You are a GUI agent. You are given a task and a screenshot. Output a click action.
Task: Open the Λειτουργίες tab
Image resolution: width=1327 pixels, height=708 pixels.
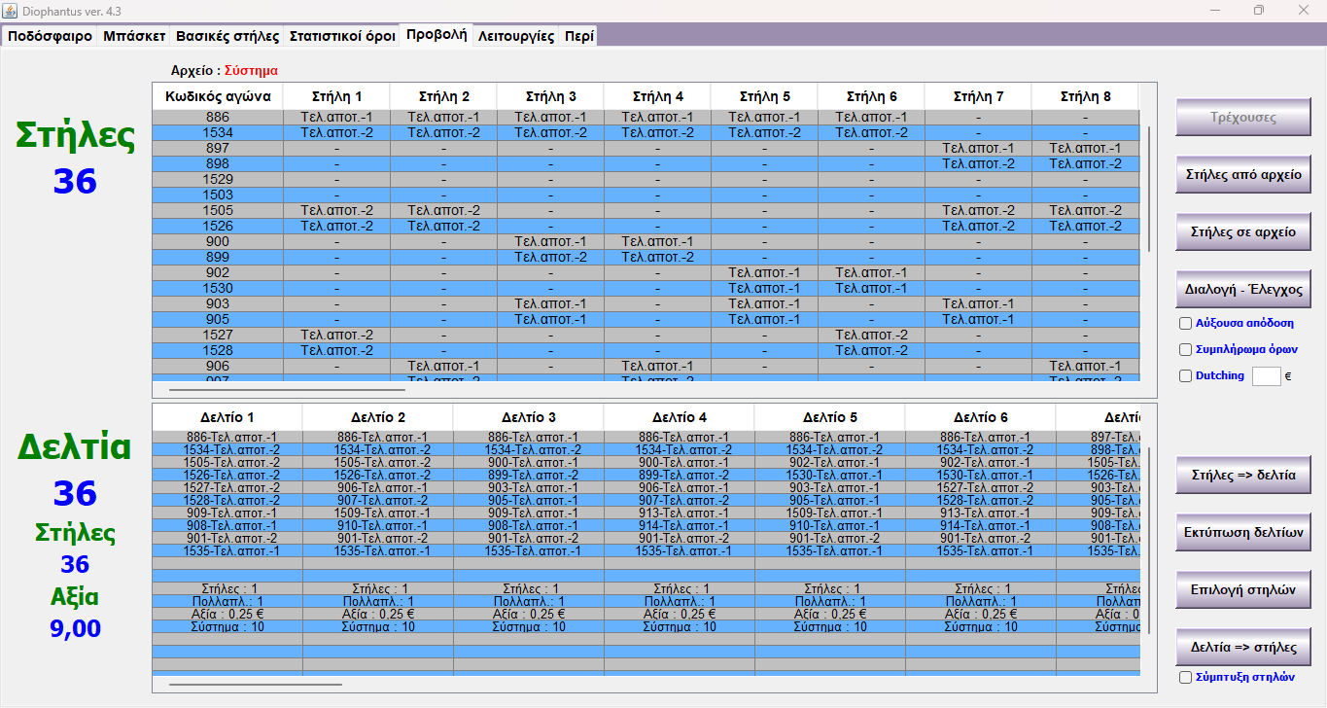click(516, 36)
